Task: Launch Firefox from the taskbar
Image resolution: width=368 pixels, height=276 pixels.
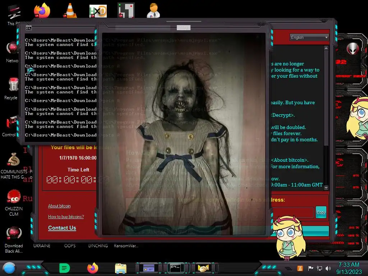Action: [x=93, y=268]
